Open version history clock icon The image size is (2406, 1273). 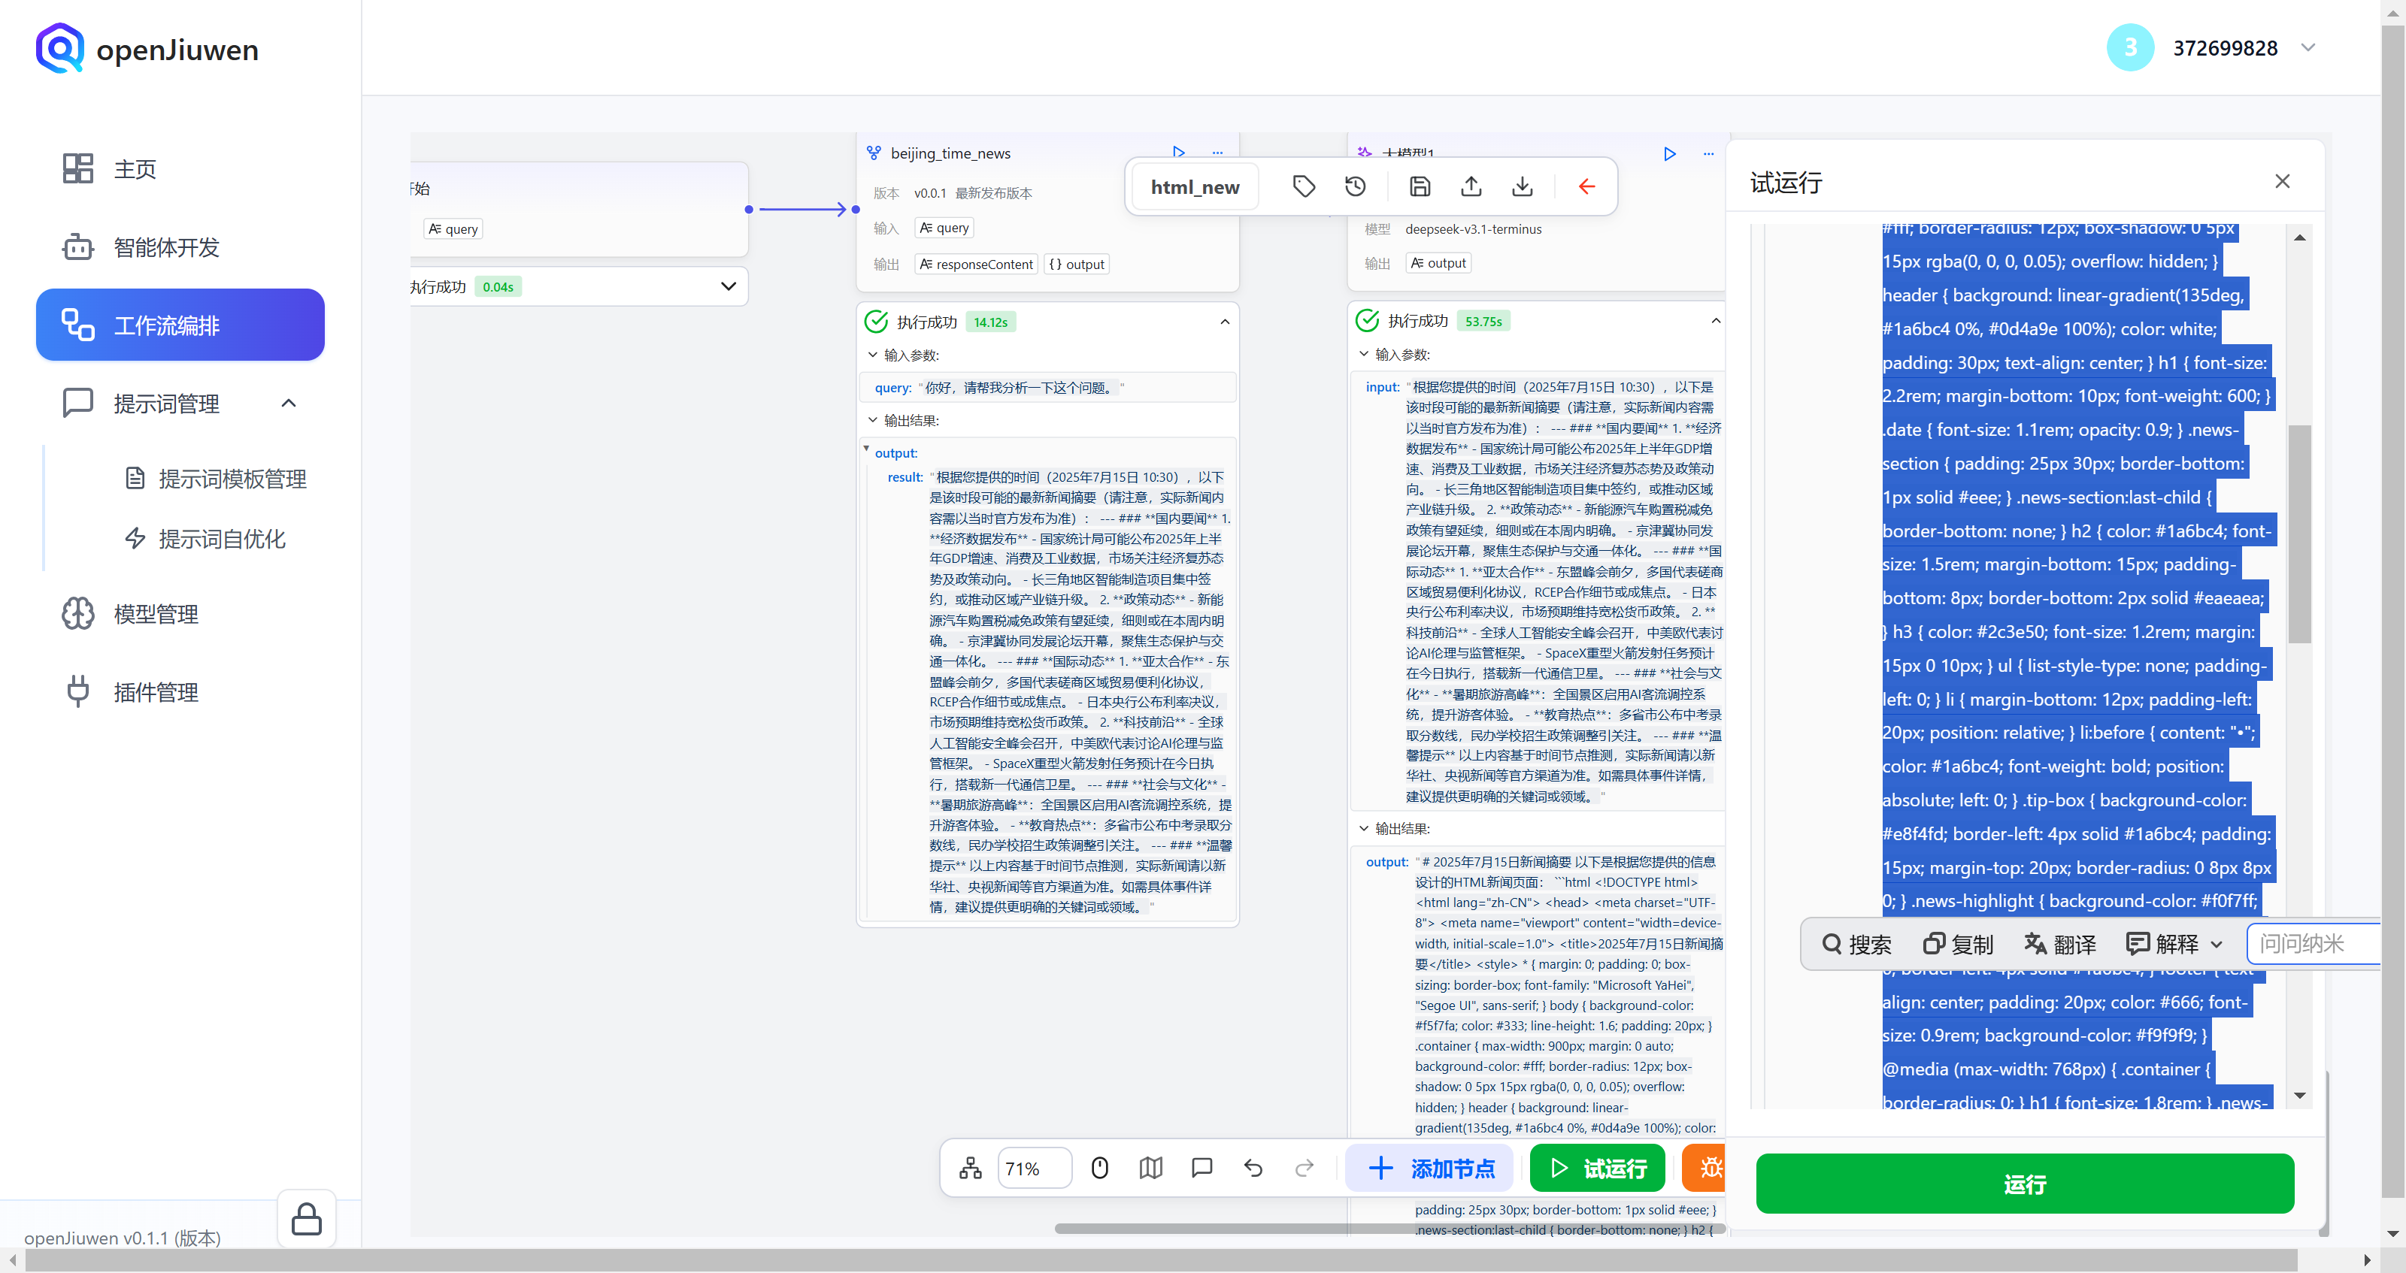1355,186
